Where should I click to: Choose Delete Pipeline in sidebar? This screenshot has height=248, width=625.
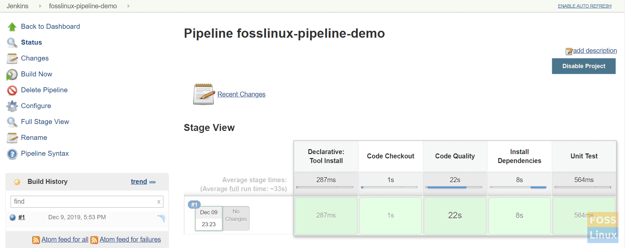pyautogui.click(x=44, y=90)
